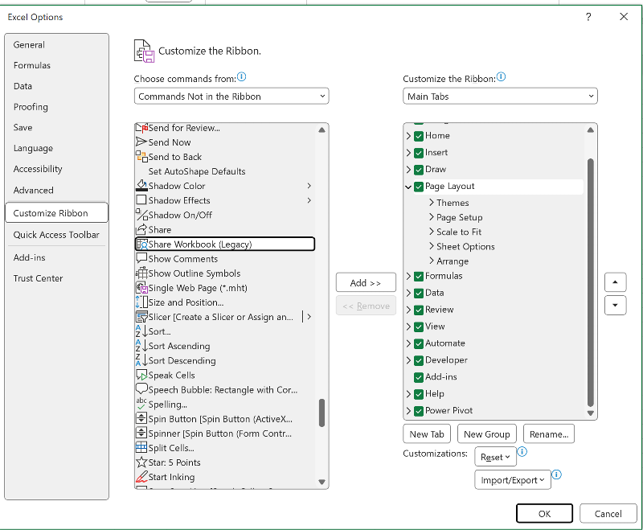Click the info icon next to Import/Export
Viewport: 643px width, 530px height.
[556, 475]
